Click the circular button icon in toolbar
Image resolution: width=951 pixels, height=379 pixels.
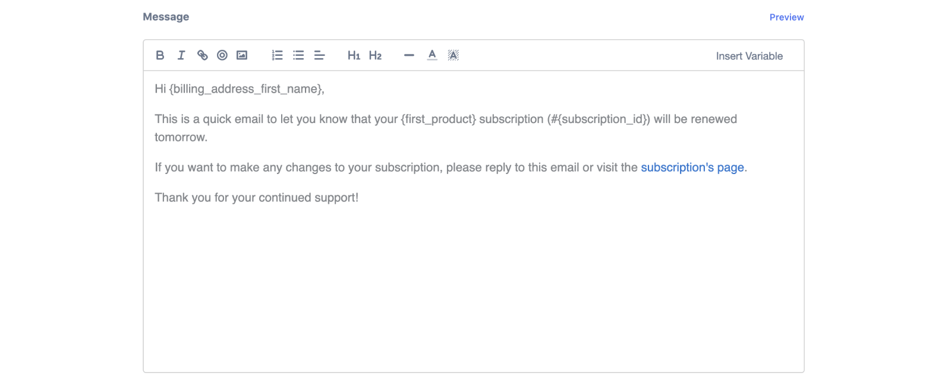click(x=222, y=55)
